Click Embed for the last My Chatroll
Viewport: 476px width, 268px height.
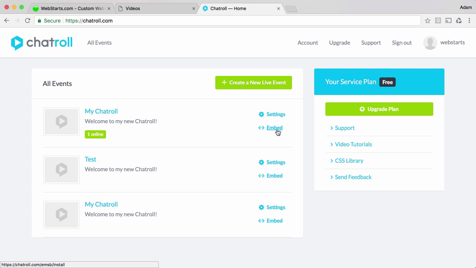(x=274, y=221)
